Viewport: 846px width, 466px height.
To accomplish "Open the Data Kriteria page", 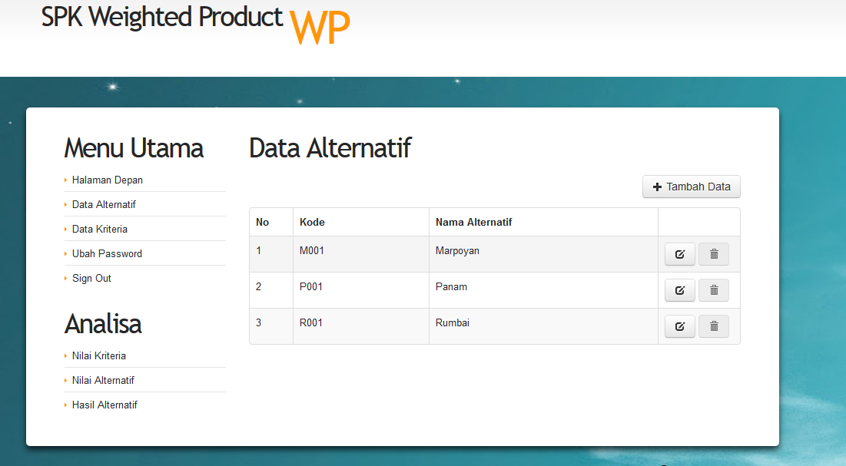I will point(100,229).
